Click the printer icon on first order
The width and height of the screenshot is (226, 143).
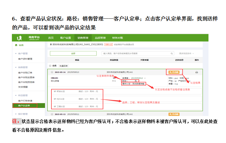tap(197, 72)
